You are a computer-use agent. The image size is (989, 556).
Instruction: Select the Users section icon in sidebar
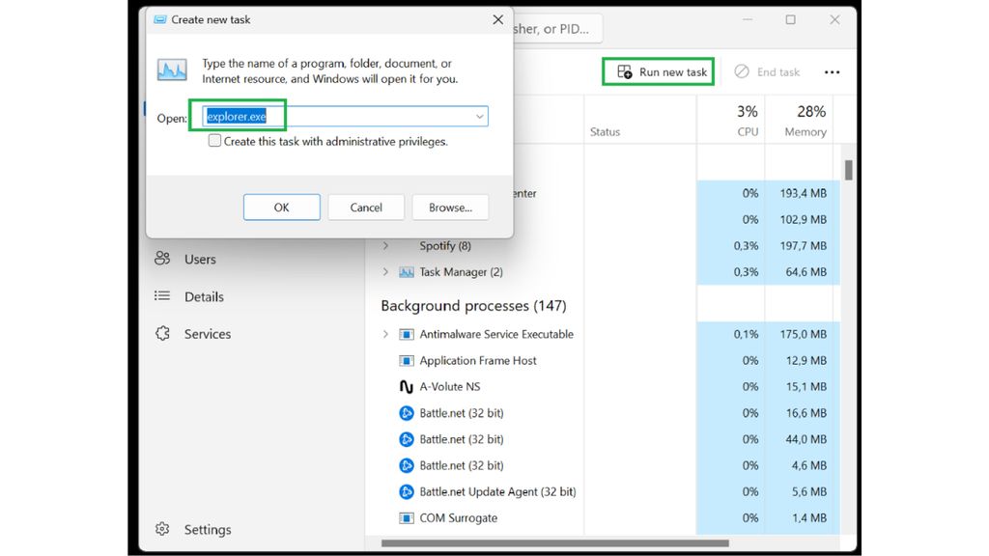pos(161,259)
